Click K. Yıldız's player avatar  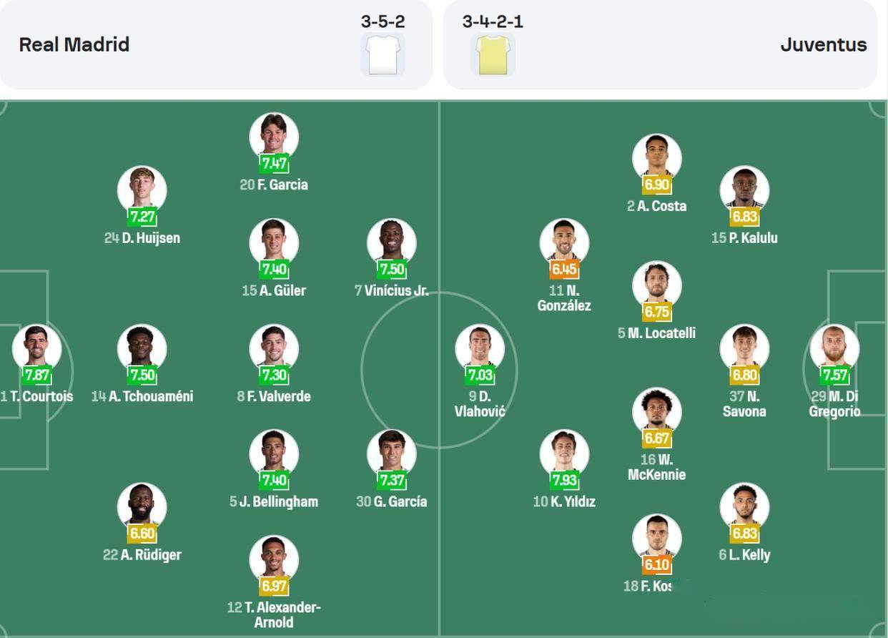point(564,453)
